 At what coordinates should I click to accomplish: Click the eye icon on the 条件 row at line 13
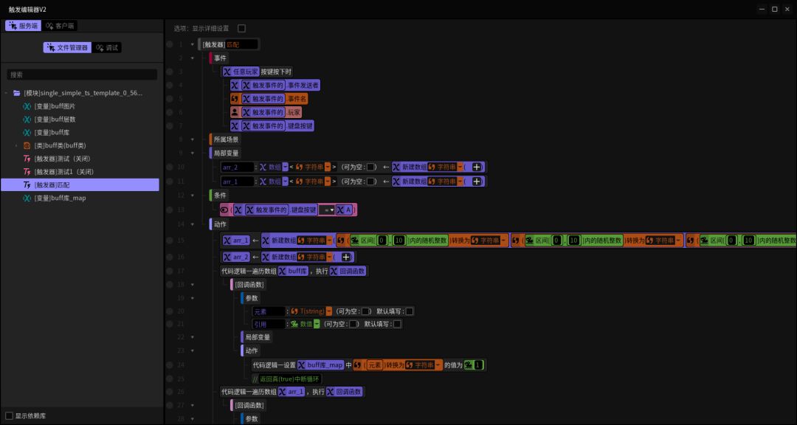point(224,210)
